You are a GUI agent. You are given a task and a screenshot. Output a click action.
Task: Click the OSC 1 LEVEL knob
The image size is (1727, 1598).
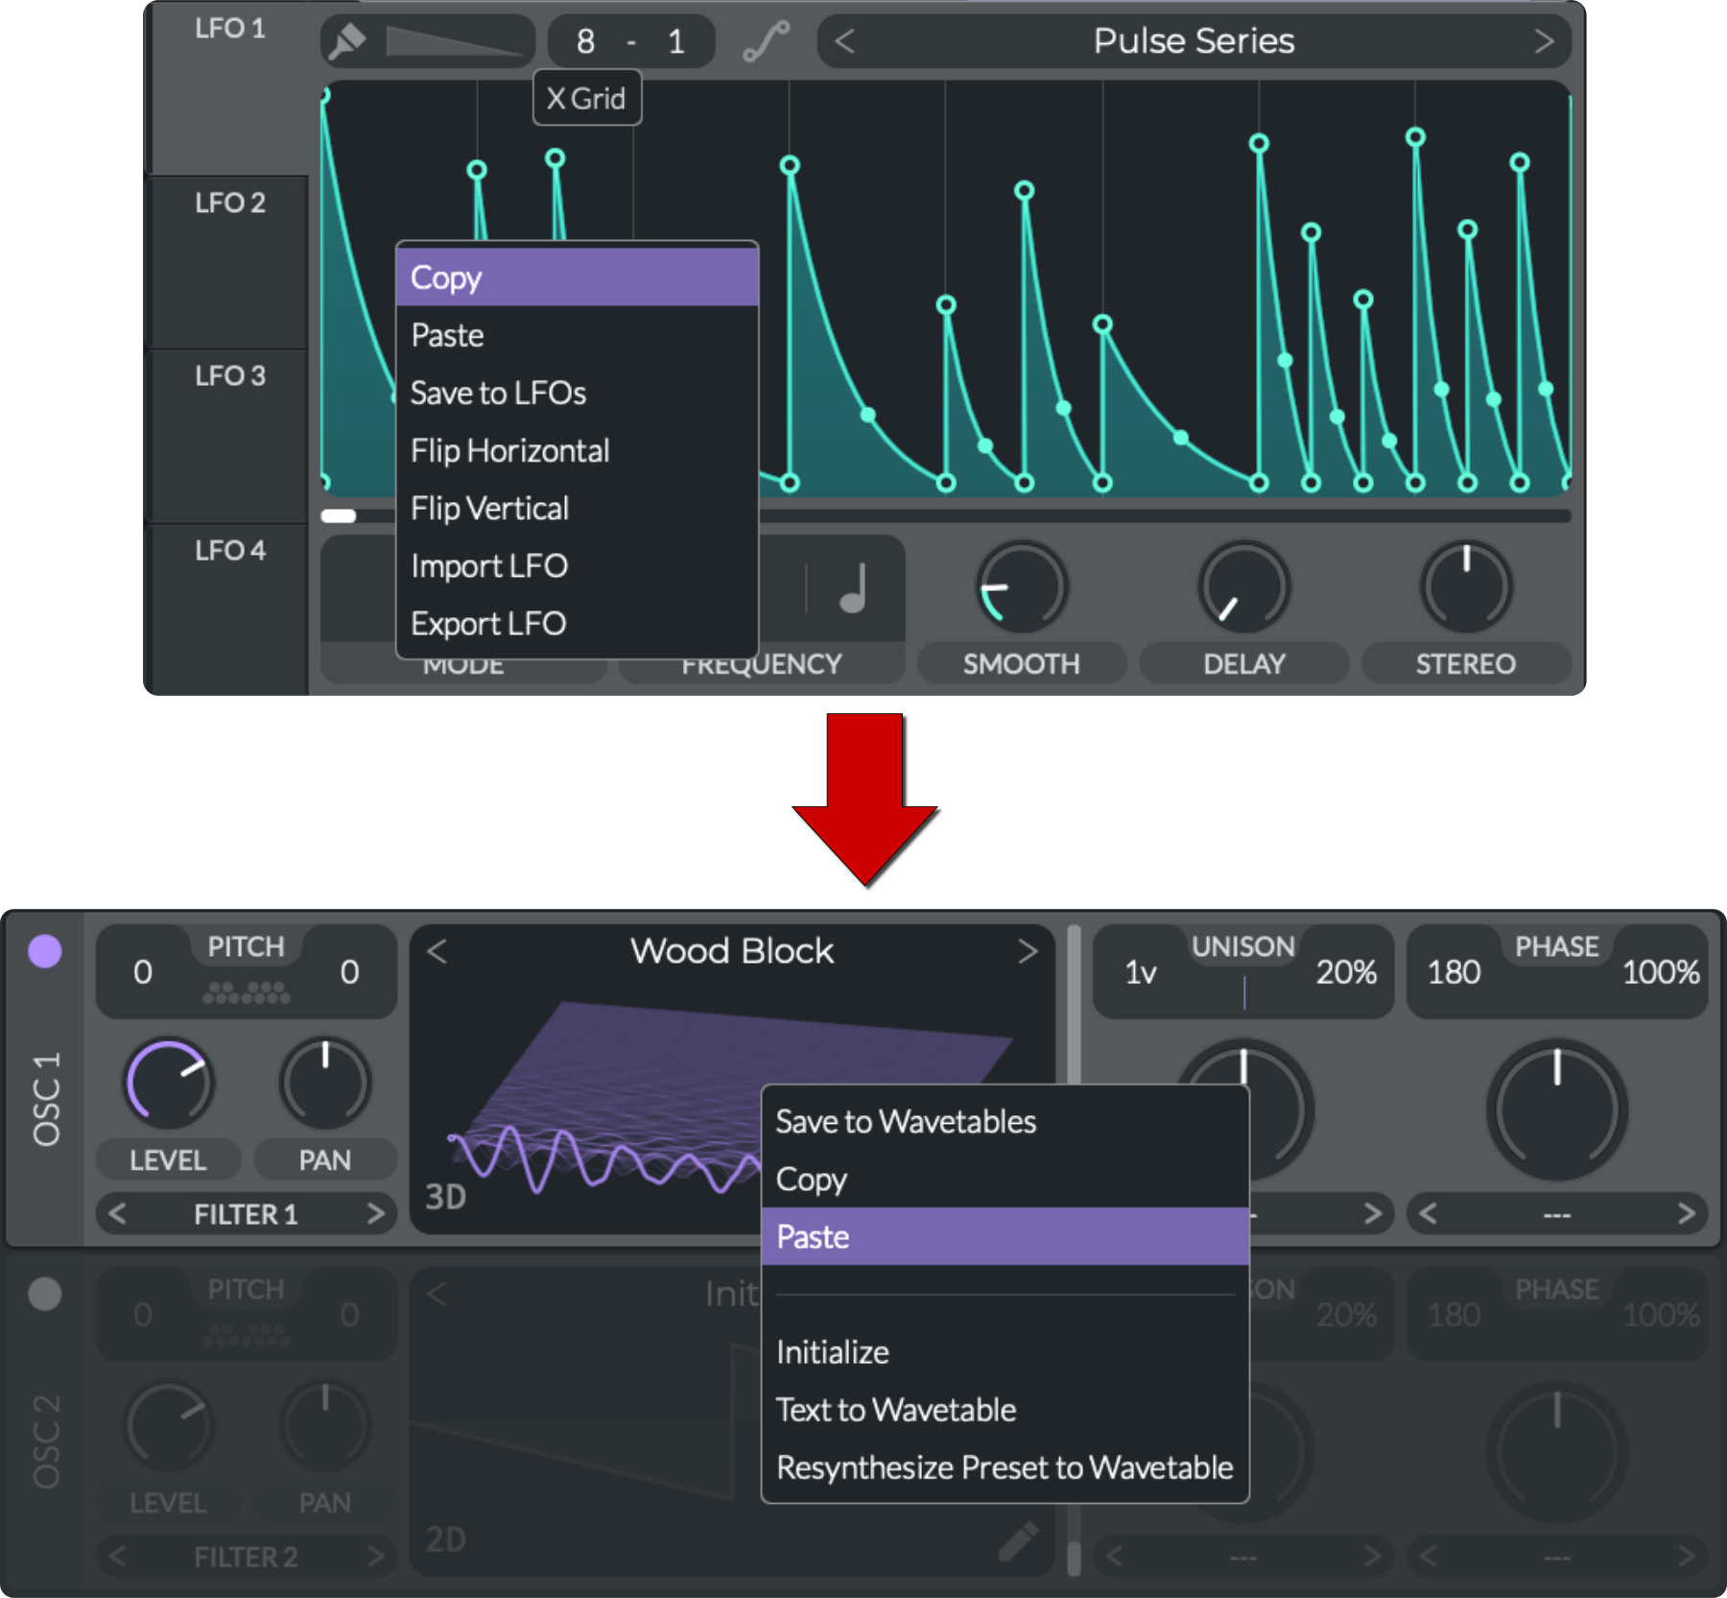pyautogui.click(x=169, y=1084)
